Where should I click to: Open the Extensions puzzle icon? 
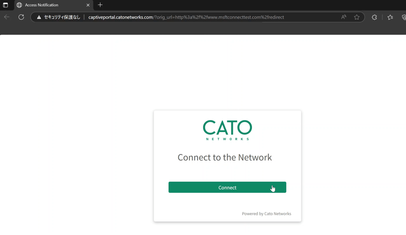[x=374, y=17]
